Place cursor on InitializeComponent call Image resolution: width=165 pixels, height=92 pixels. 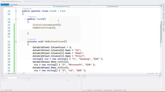(x=45, y=25)
